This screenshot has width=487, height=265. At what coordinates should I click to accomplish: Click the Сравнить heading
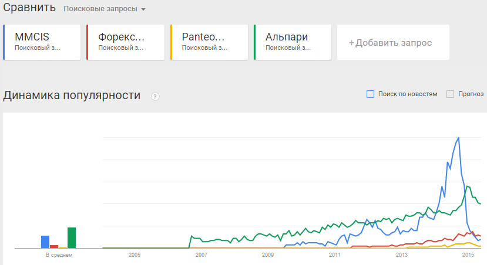tap(29, 8)
